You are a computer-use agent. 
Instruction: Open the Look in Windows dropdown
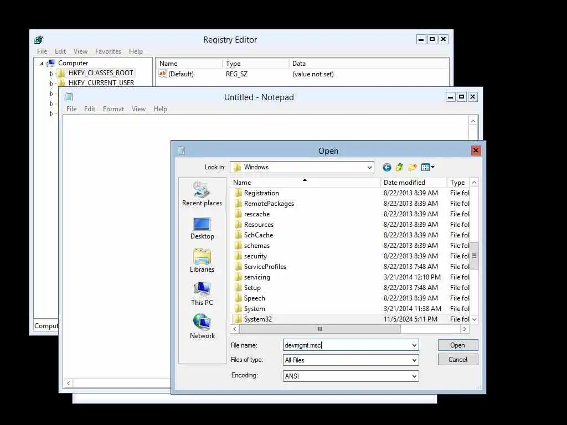pyautogui.click(x=369, y=167)
